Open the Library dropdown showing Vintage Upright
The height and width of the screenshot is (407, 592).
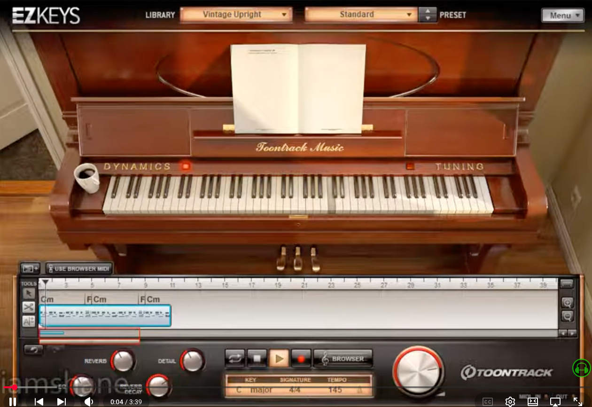(x=236, y=15)
